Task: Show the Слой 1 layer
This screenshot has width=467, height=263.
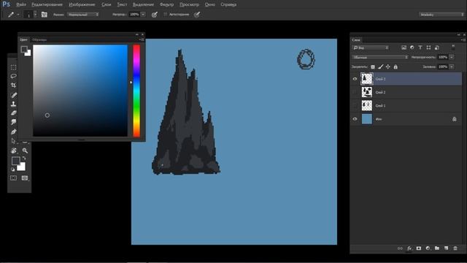Action: tap(355, 105)
